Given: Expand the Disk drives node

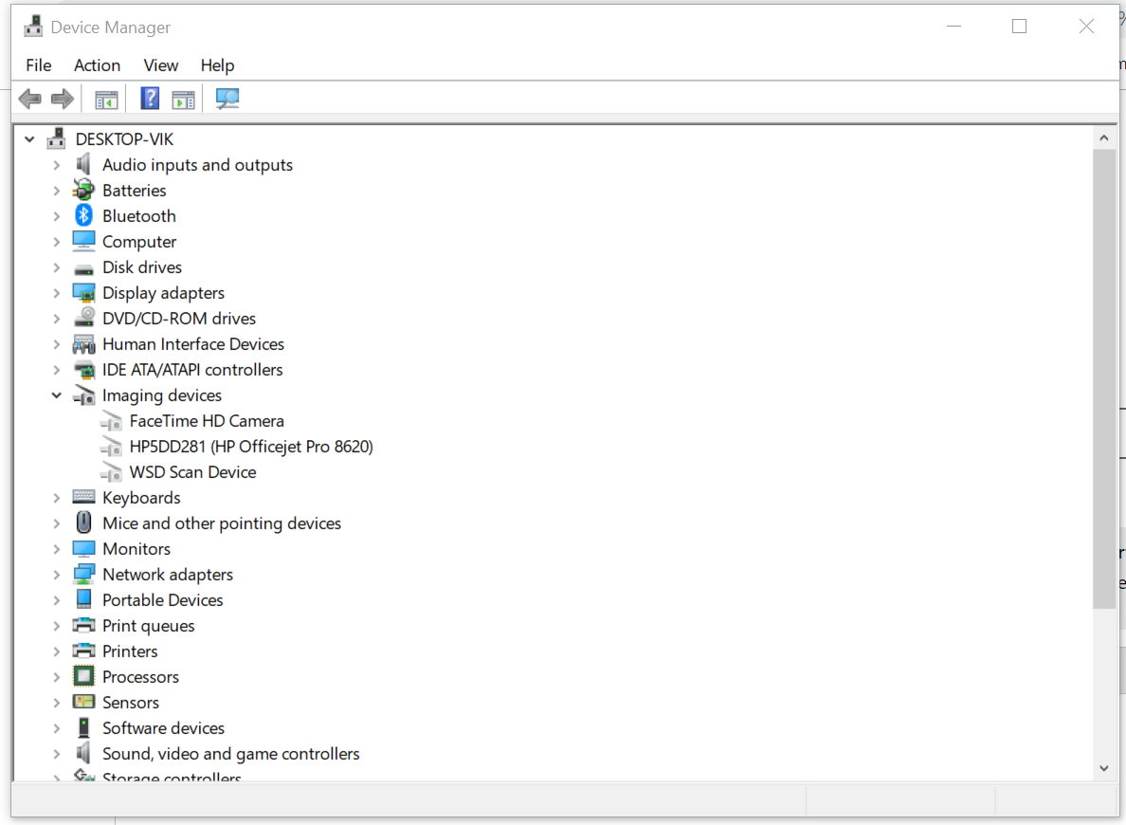Looking at the screenshot, I should click(56, 267).
